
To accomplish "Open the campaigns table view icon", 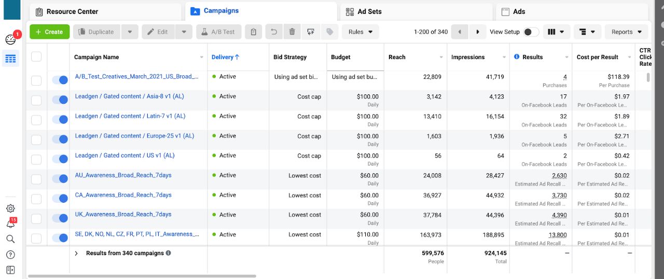I will pyautogui.click(x=11, y=59).
